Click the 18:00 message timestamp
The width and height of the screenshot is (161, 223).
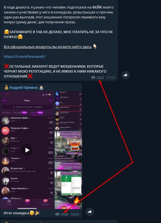click(x=75, y=214)
